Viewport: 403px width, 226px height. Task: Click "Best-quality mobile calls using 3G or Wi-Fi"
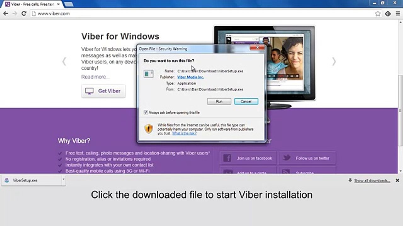(x=107, y=171)
